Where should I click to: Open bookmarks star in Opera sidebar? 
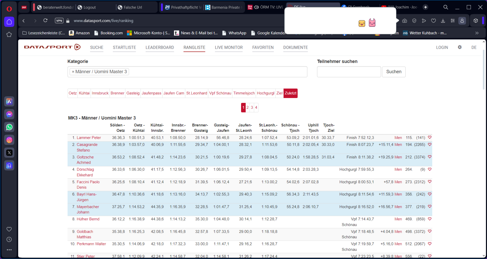[9, 34]
